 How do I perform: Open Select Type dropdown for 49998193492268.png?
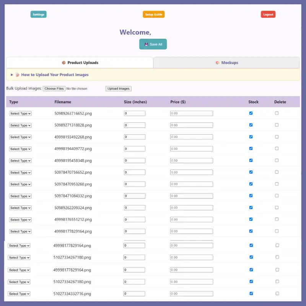pos(20,137)
